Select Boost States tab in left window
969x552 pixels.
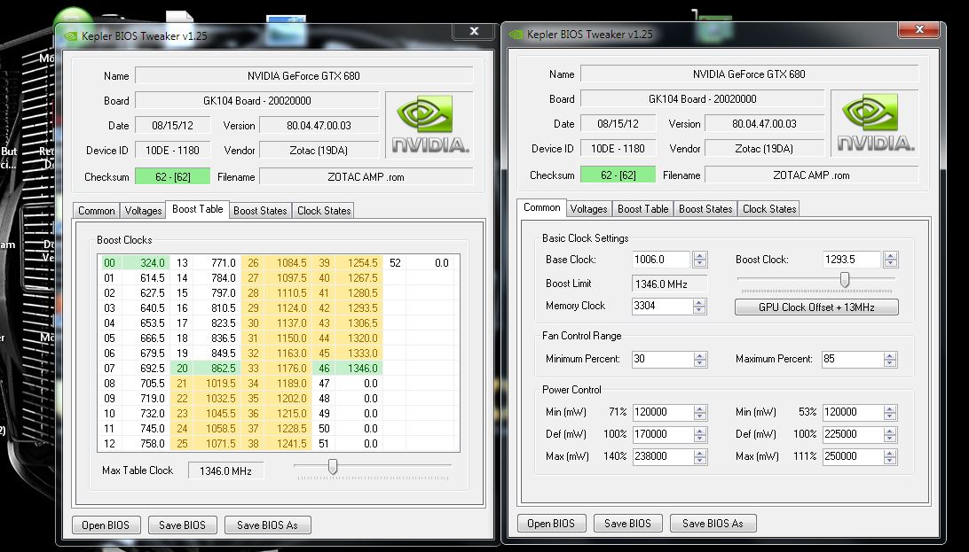click(x=260, y=210)
